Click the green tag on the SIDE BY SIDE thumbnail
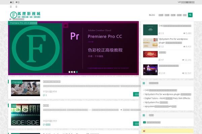Screen dimensions: 202x134 (x=14, y=106)
